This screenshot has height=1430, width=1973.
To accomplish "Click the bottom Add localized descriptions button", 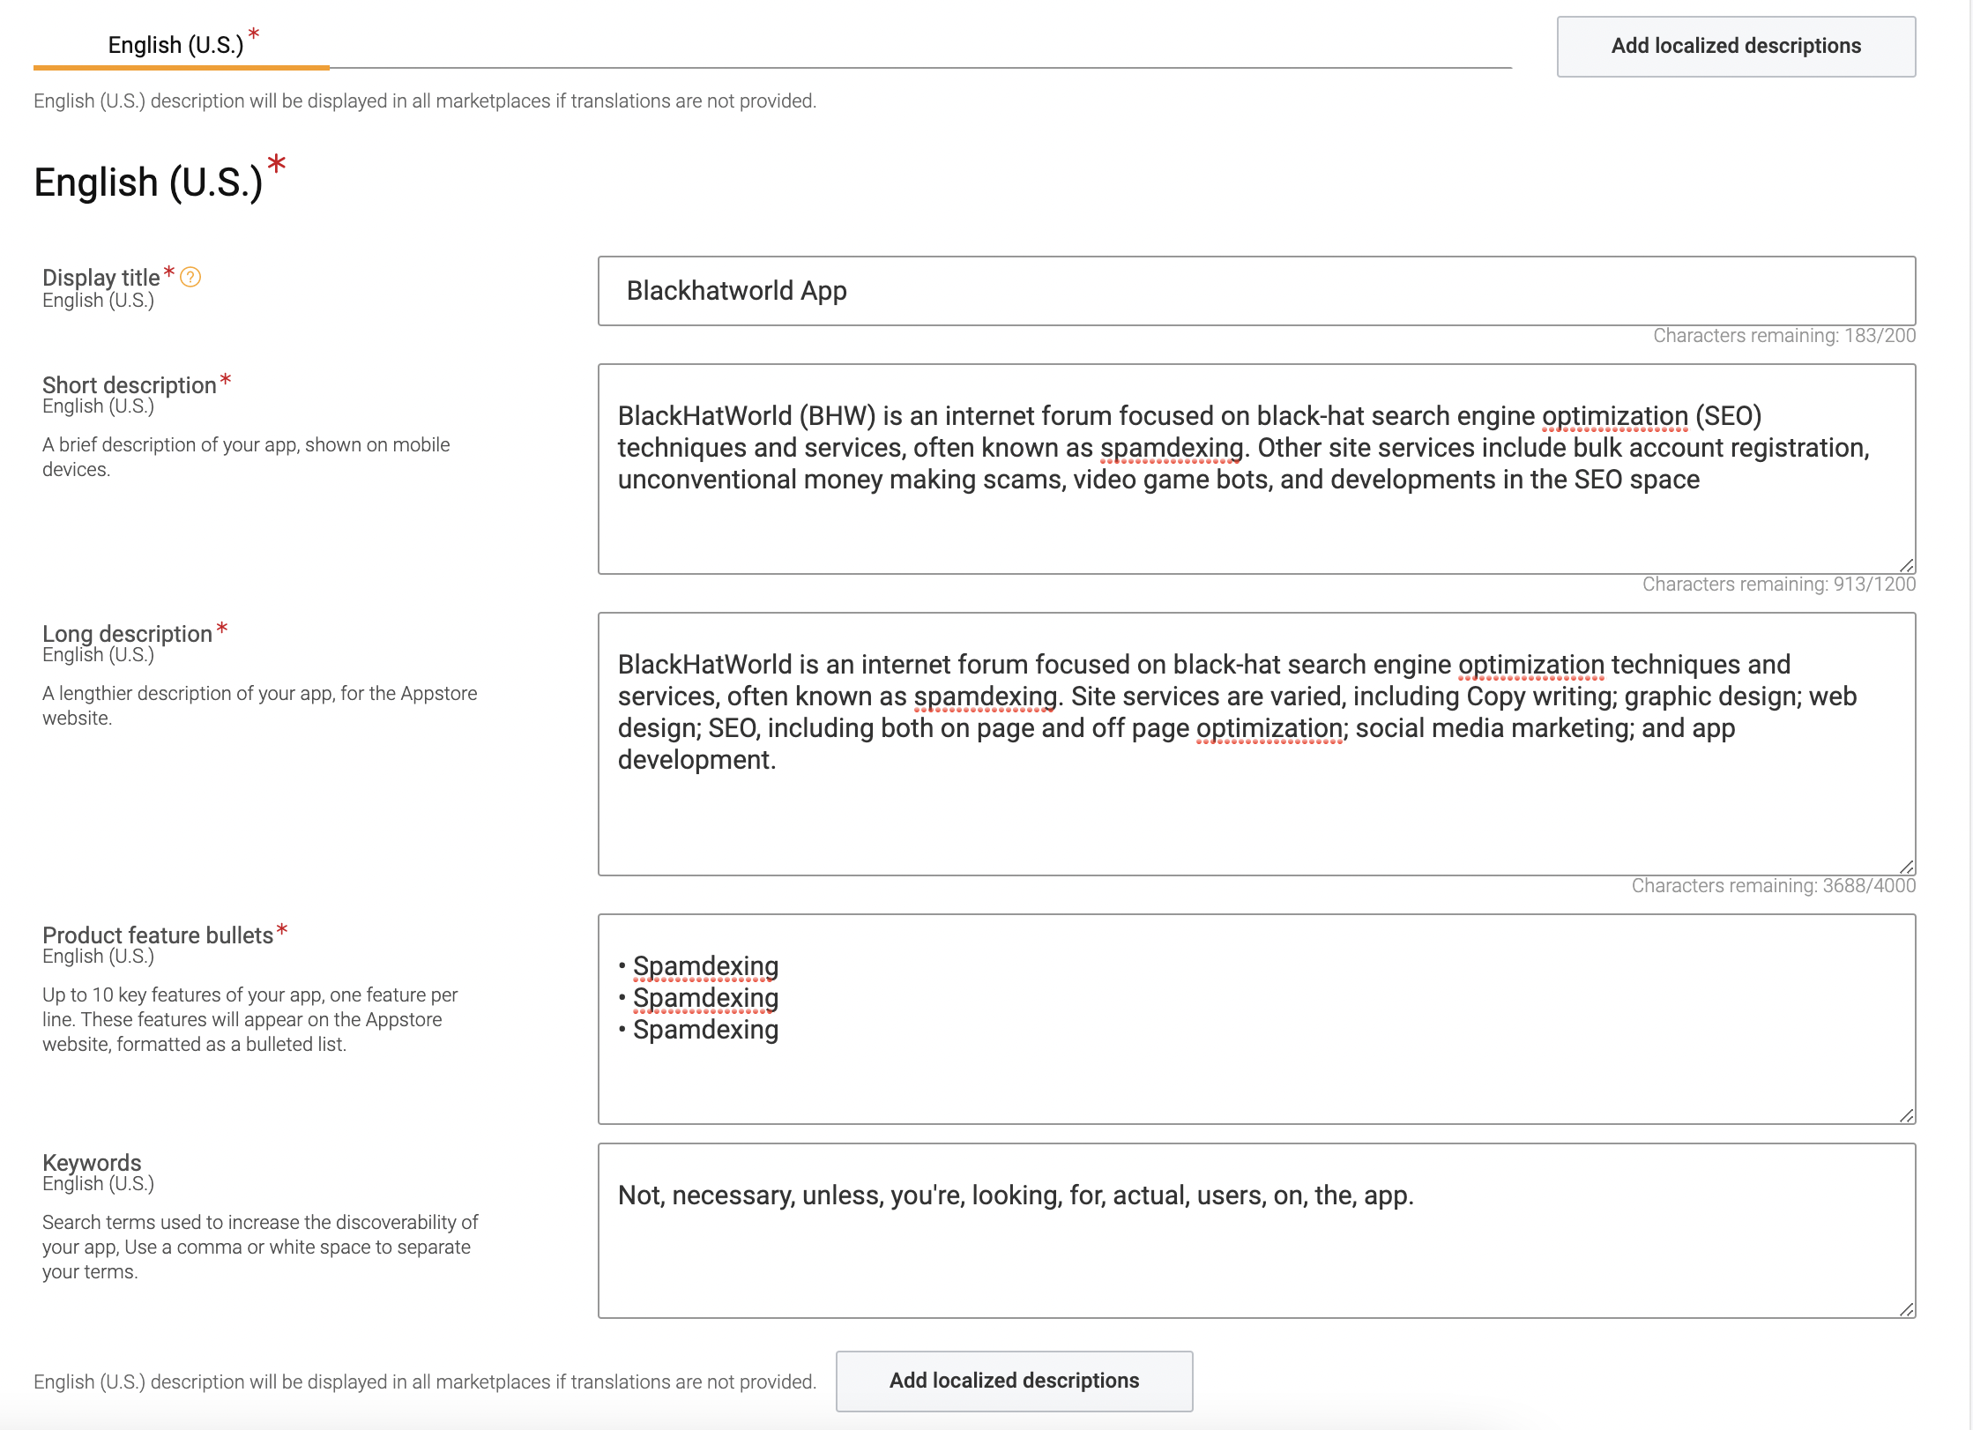I will point(1014,1381).
